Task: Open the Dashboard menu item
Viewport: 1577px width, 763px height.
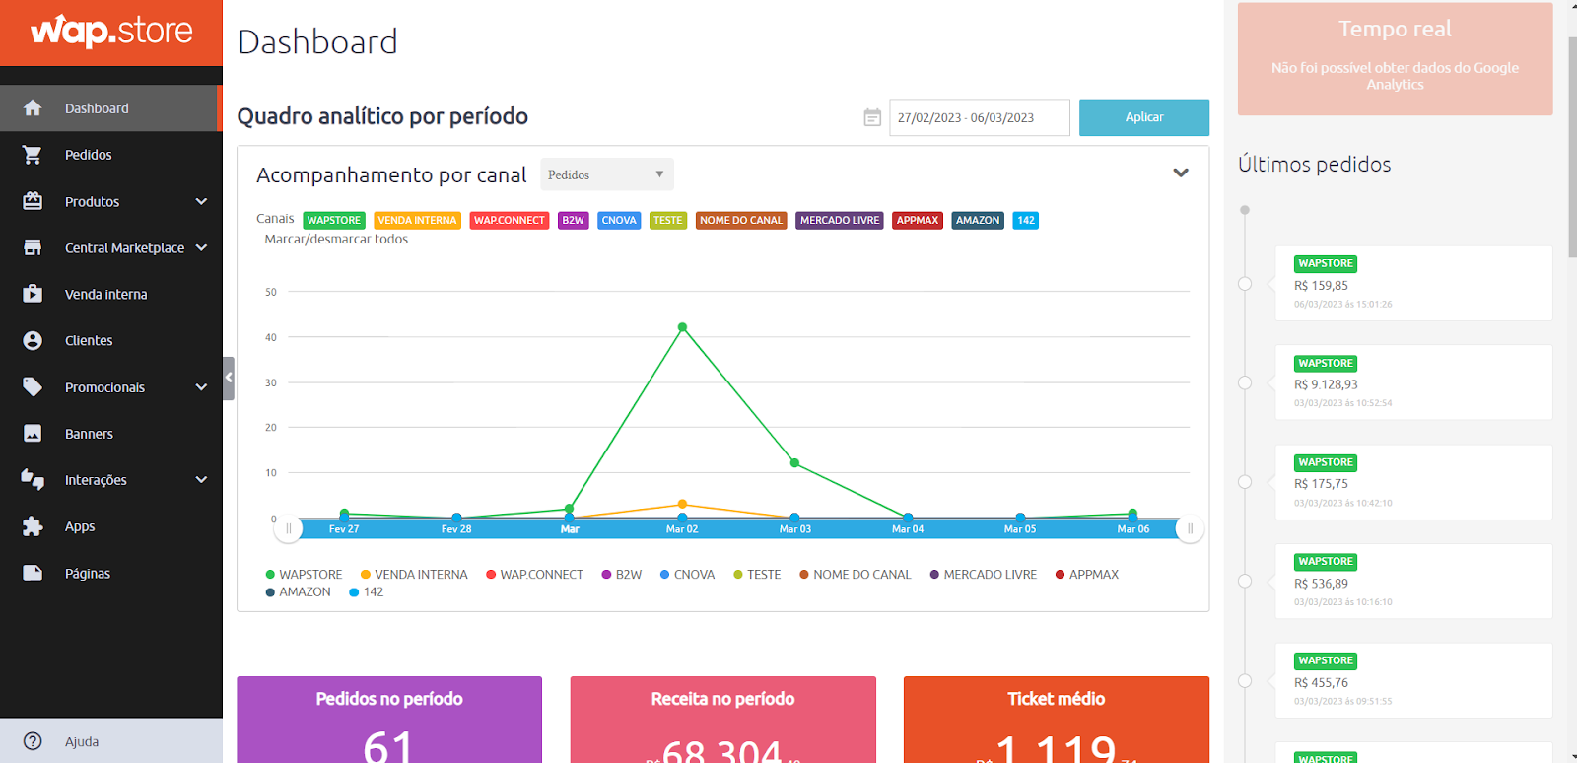Action: (x=110, y=108)
